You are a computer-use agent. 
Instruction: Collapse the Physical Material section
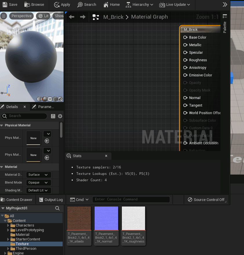click(x=2, y=125)
